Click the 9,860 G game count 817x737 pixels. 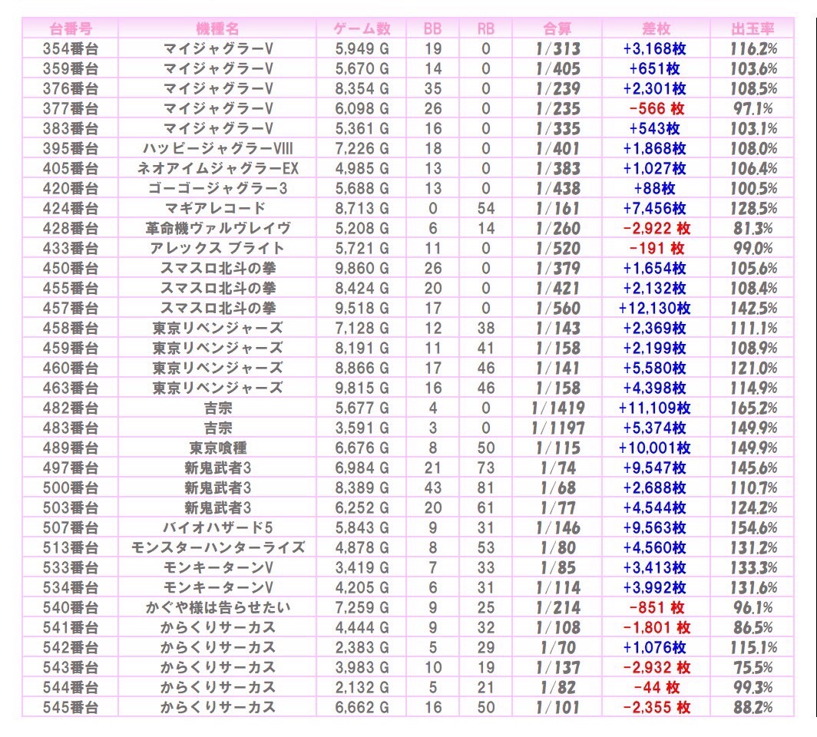[x=362, y=268]
